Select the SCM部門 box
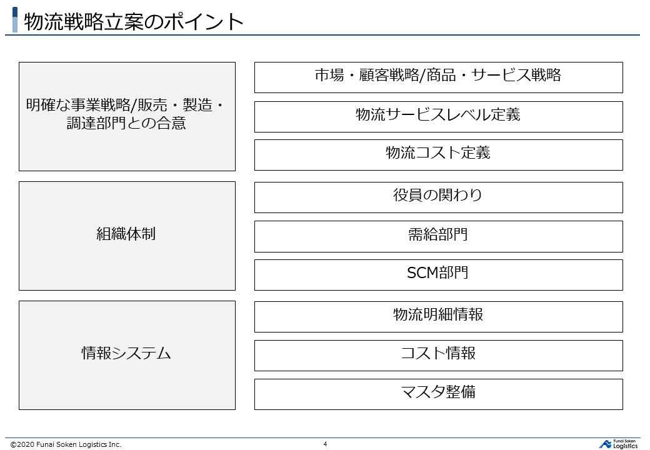This screenshot has width=650, height=450. tap(438, 274)
